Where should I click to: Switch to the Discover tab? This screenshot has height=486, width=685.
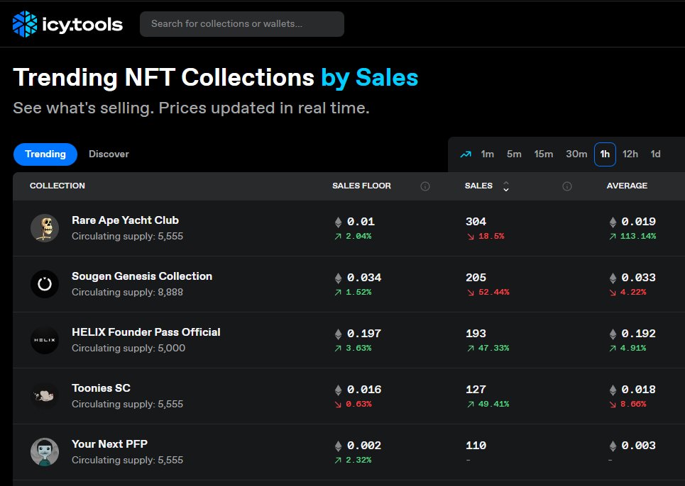[109, 154]
